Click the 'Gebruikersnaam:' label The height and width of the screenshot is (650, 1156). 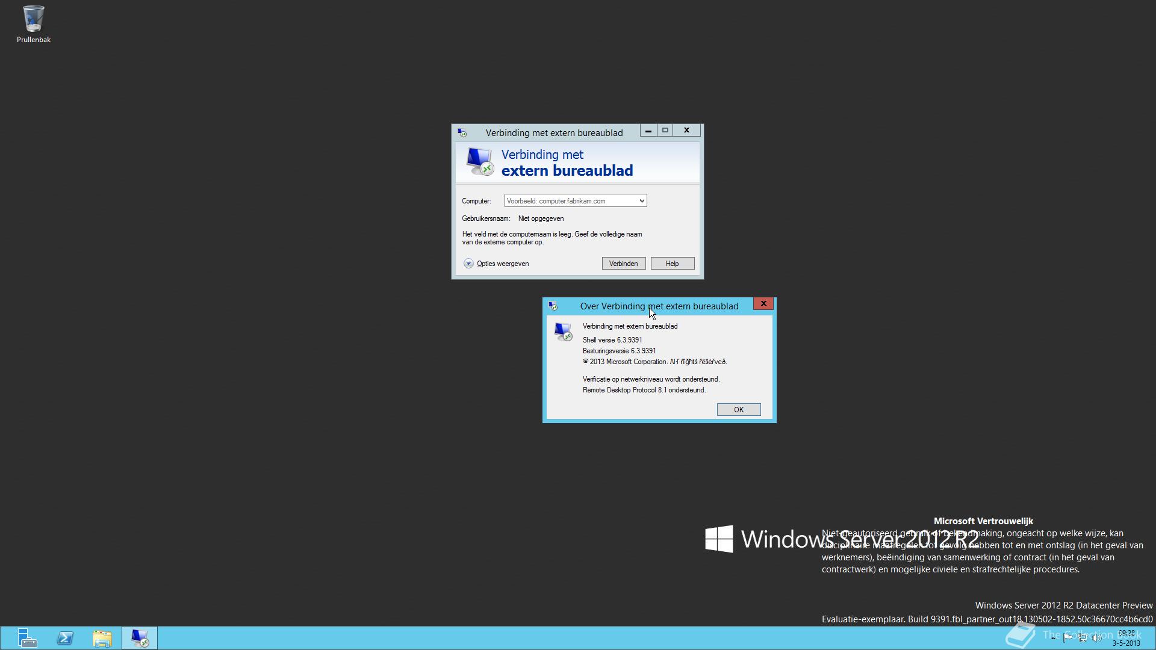(485, 218)
